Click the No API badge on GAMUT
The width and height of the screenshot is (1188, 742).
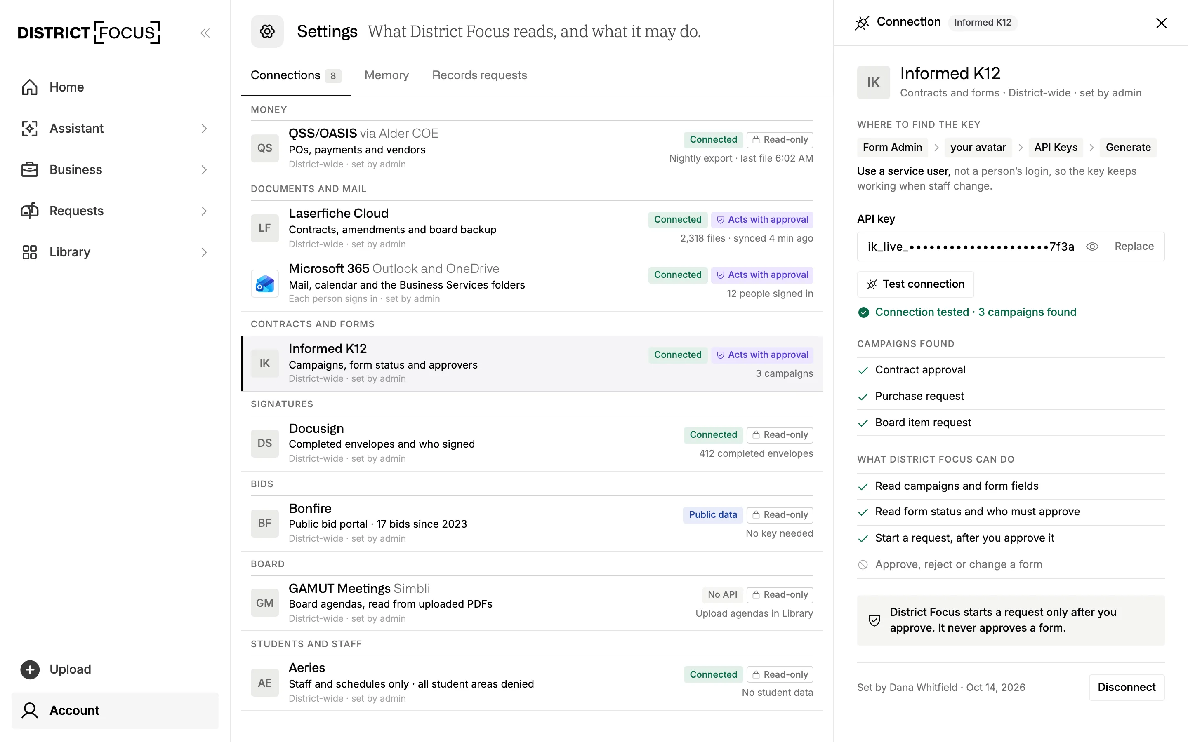pos(722,595)
